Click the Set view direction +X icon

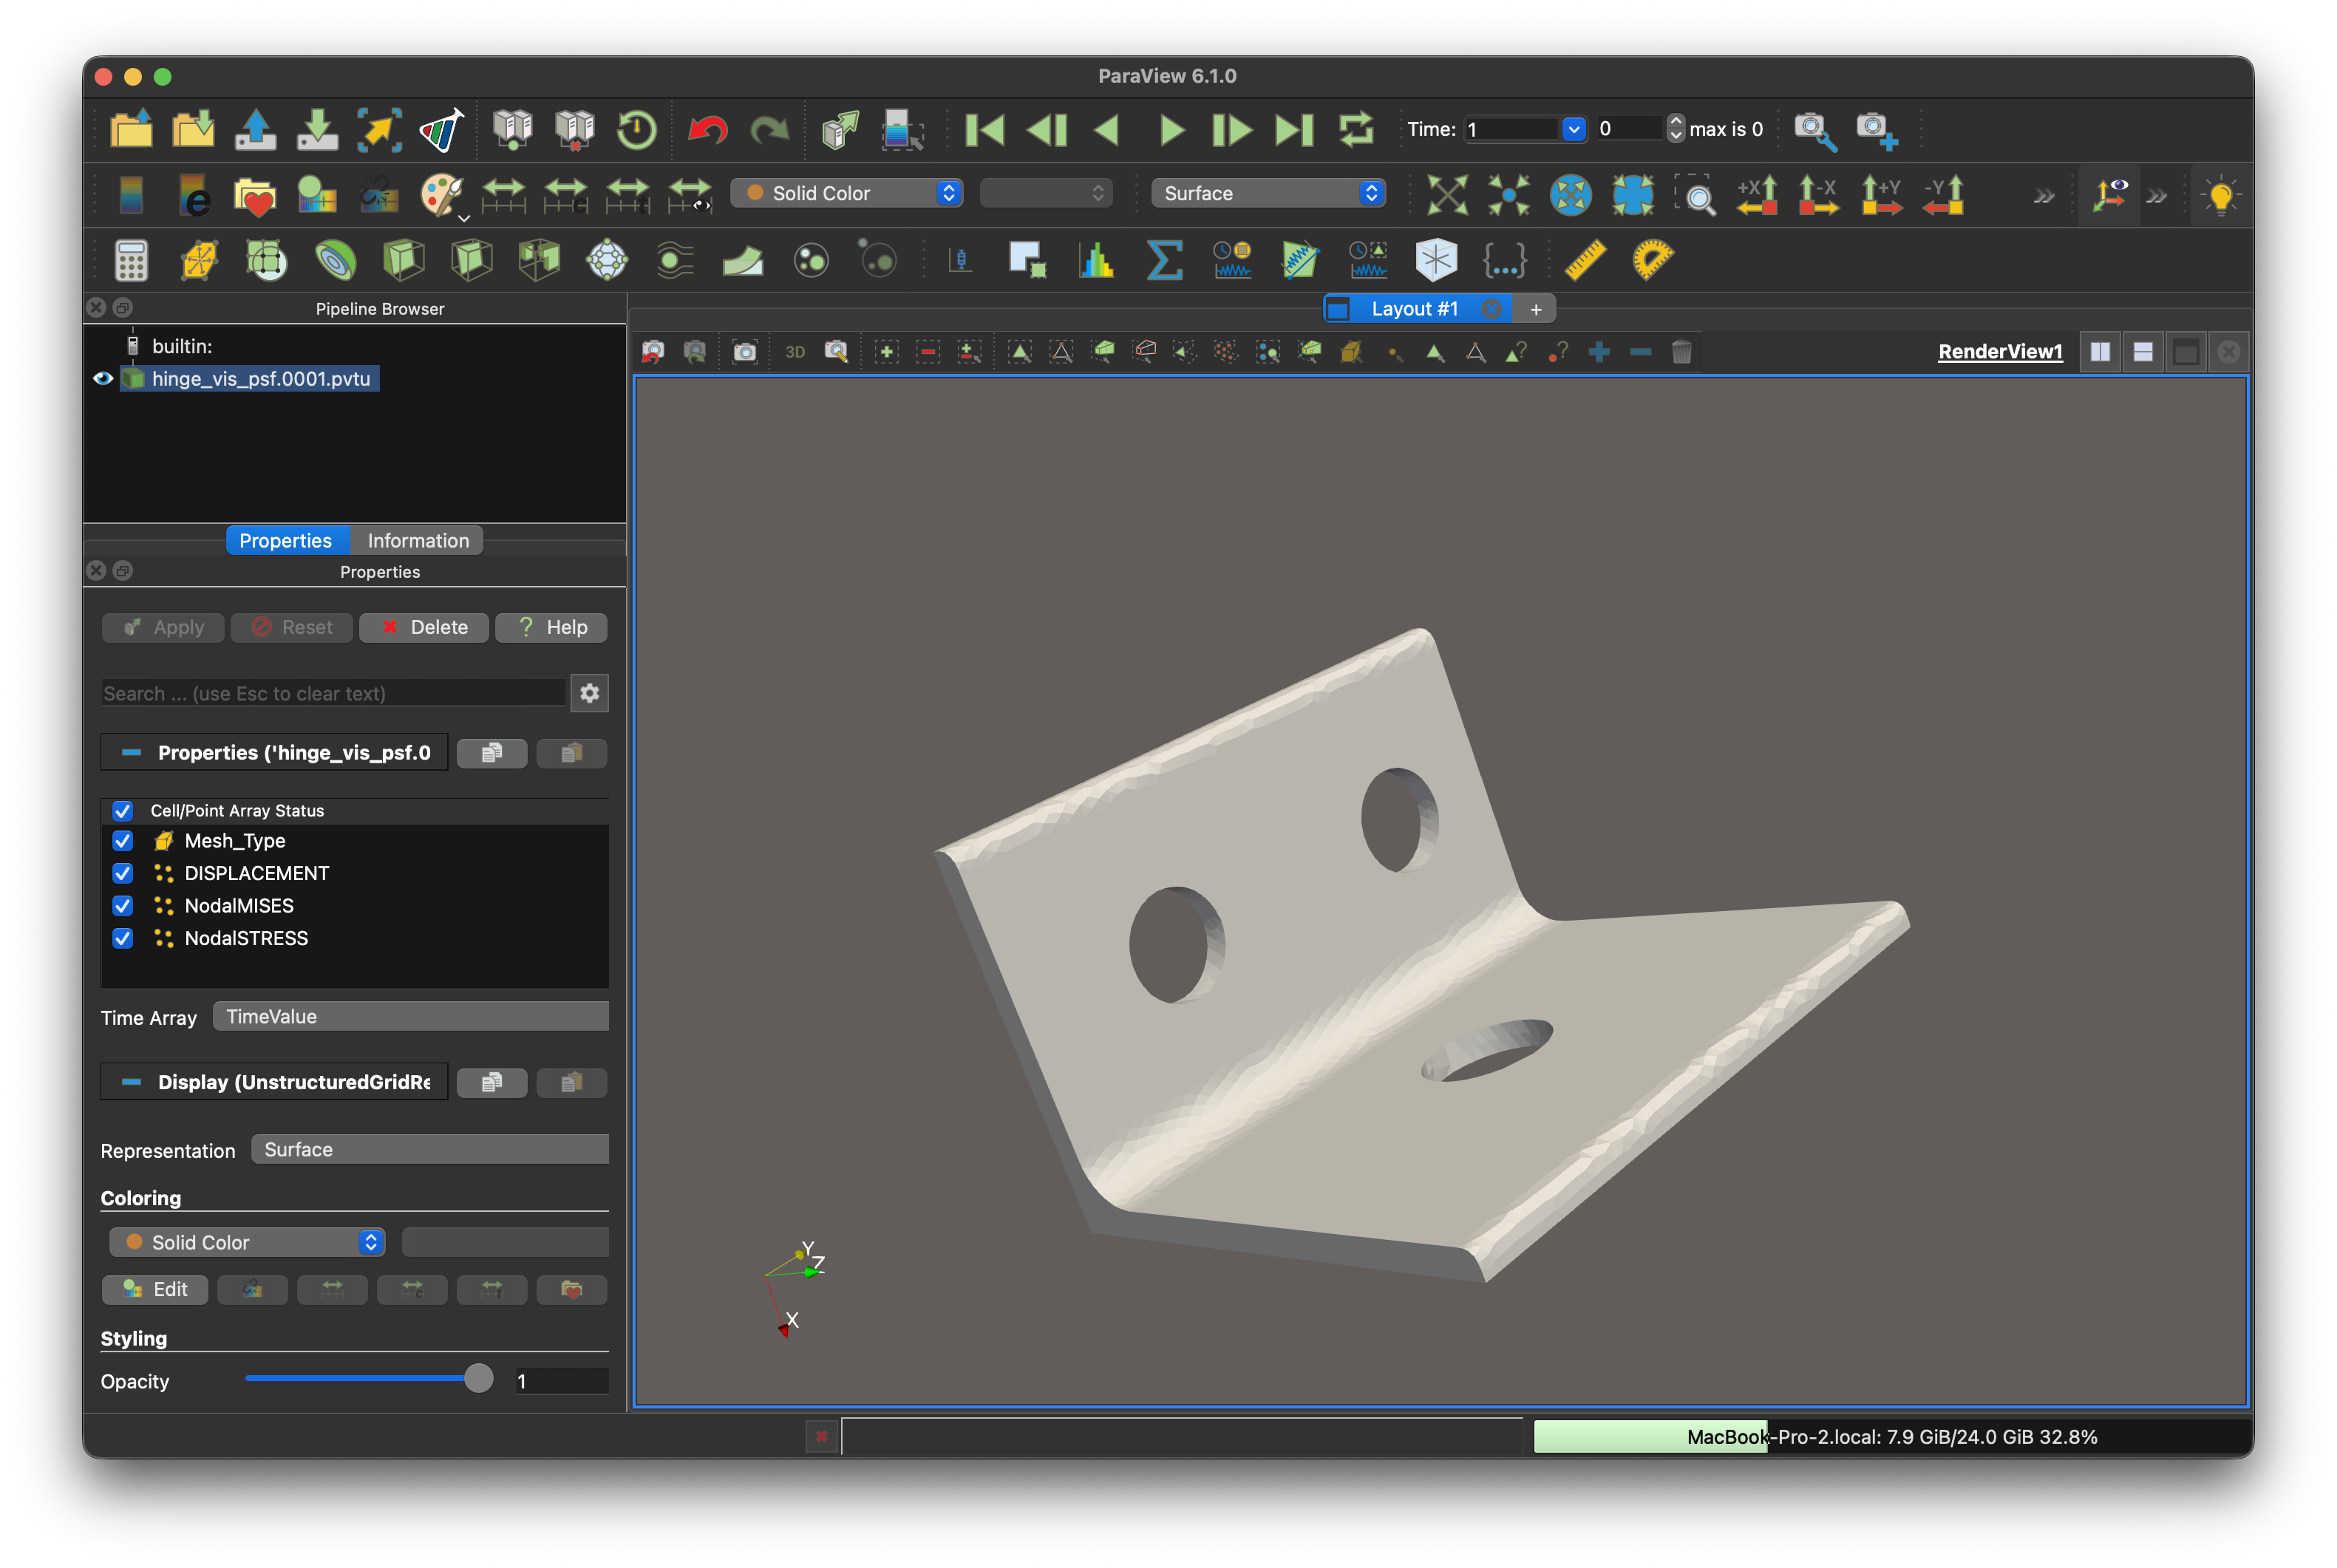coord(1756,194)
